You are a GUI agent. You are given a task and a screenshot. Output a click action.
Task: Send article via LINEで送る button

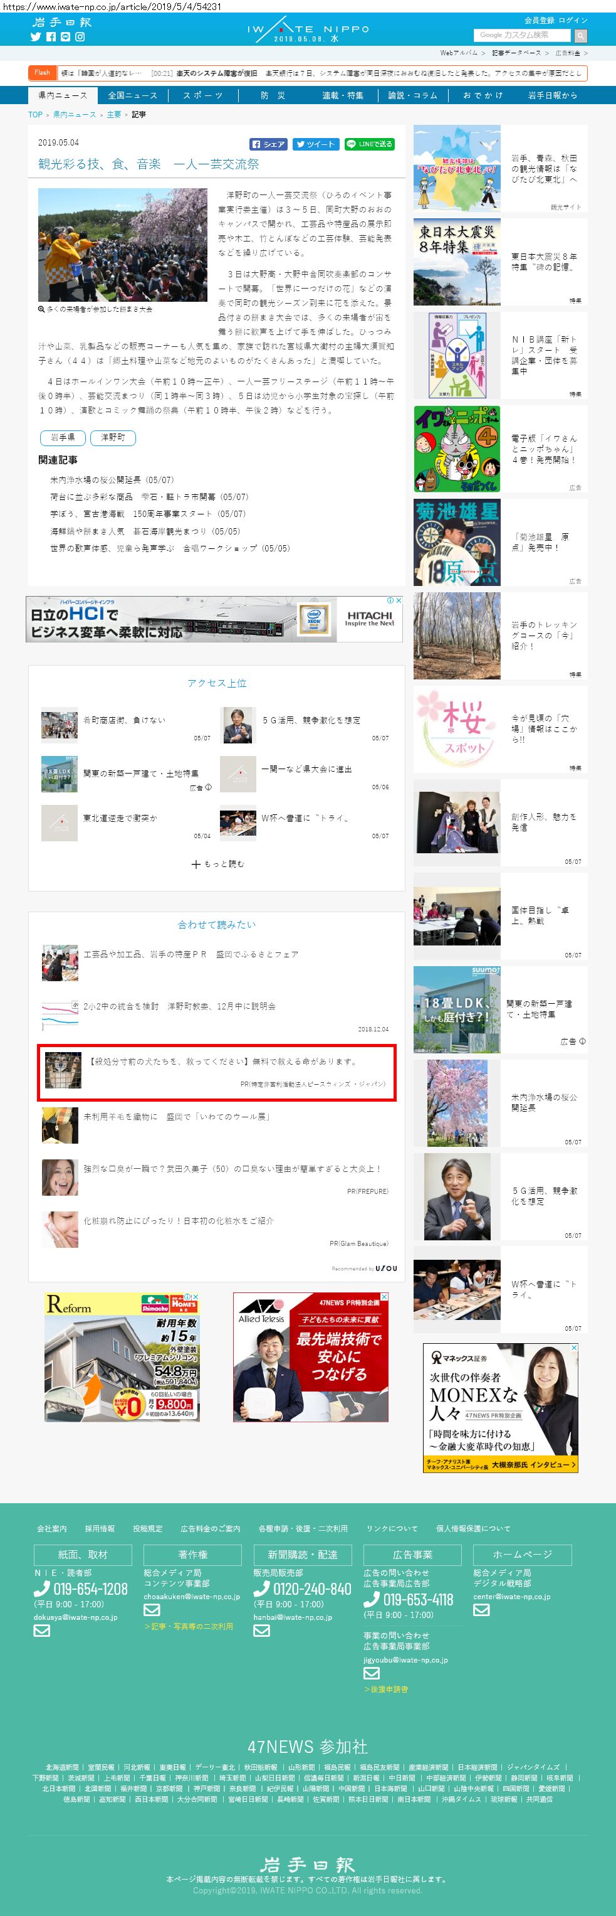368,144
